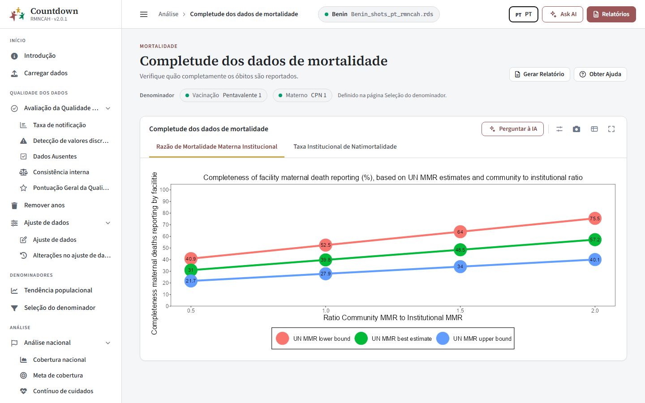
Task: Click the Obter Ajuda button
Action: tap(600, 74)
